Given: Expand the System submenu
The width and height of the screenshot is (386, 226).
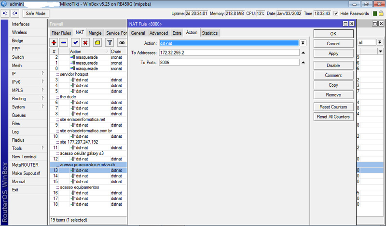Looking at the screenshot, I should click(42, 106).
